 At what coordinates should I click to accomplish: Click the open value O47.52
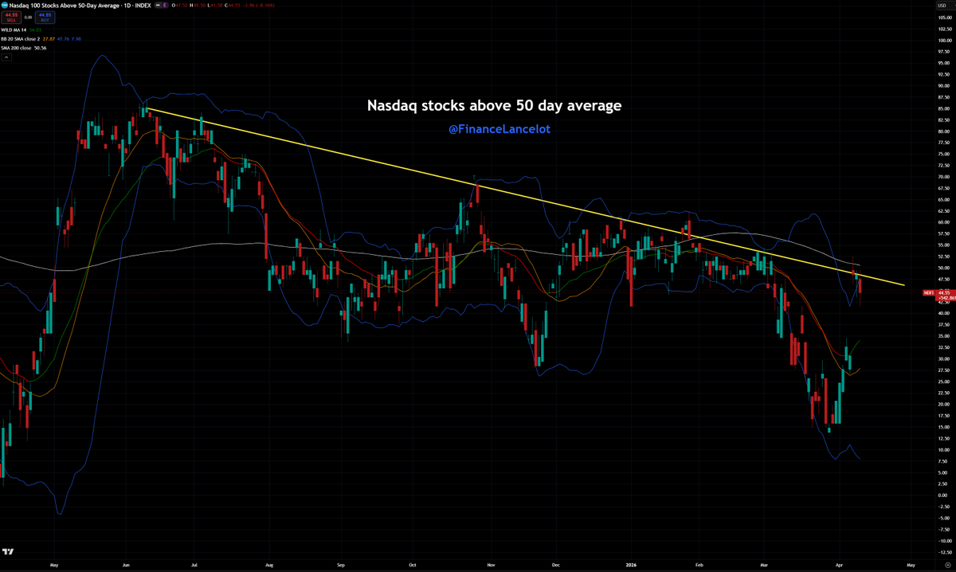(179, 6)
